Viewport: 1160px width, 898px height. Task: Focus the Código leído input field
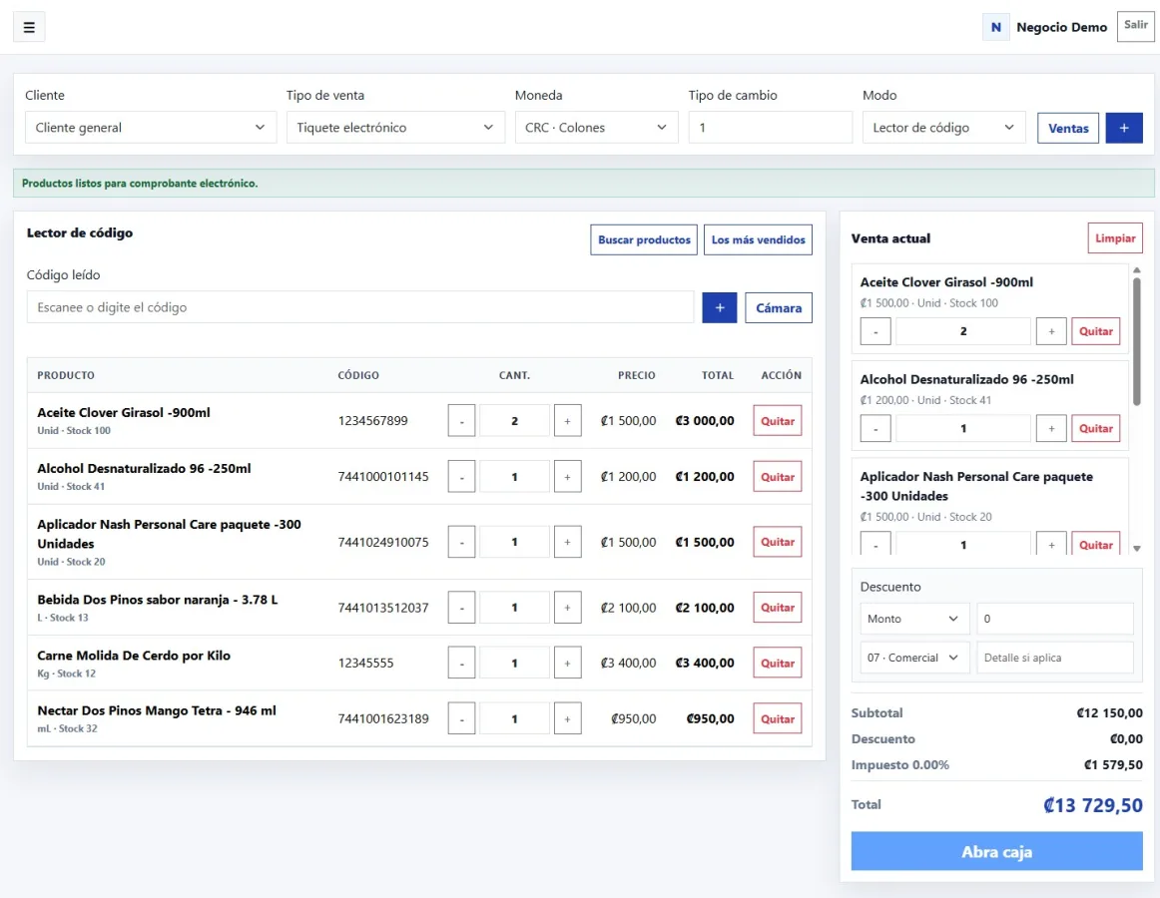[x=360, y=307]
